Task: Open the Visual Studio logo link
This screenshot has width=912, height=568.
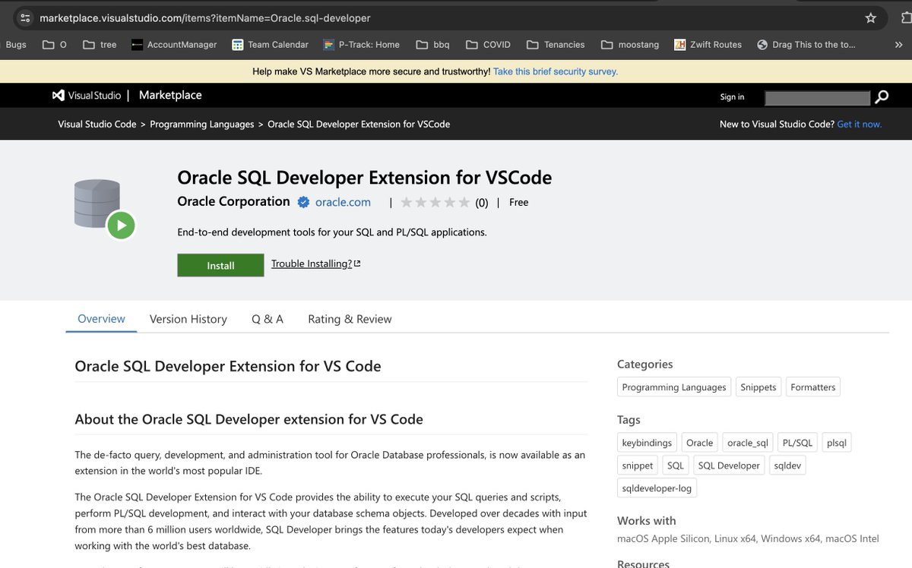Action: 87,96
